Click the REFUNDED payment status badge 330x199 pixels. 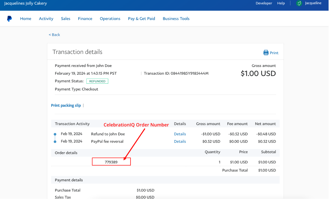tap(97, 81)
